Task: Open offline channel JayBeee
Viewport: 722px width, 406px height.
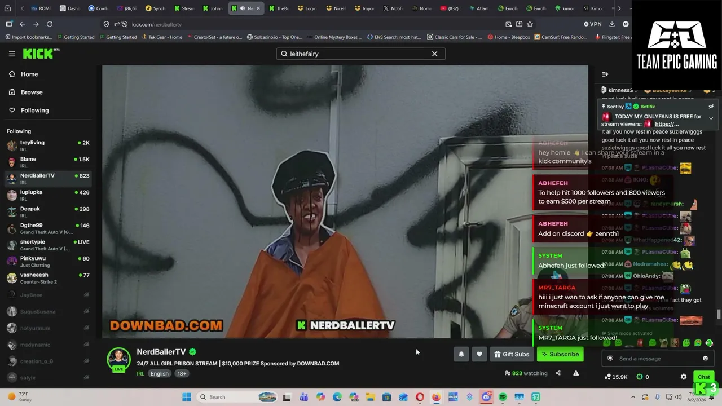Action: [x=49, y=295]
